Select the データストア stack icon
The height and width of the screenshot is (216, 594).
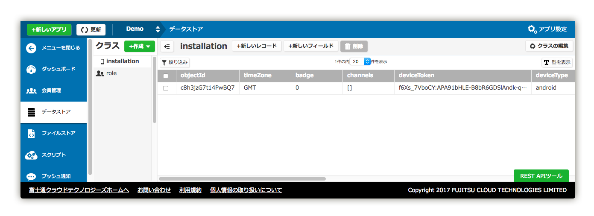(31, 112)
